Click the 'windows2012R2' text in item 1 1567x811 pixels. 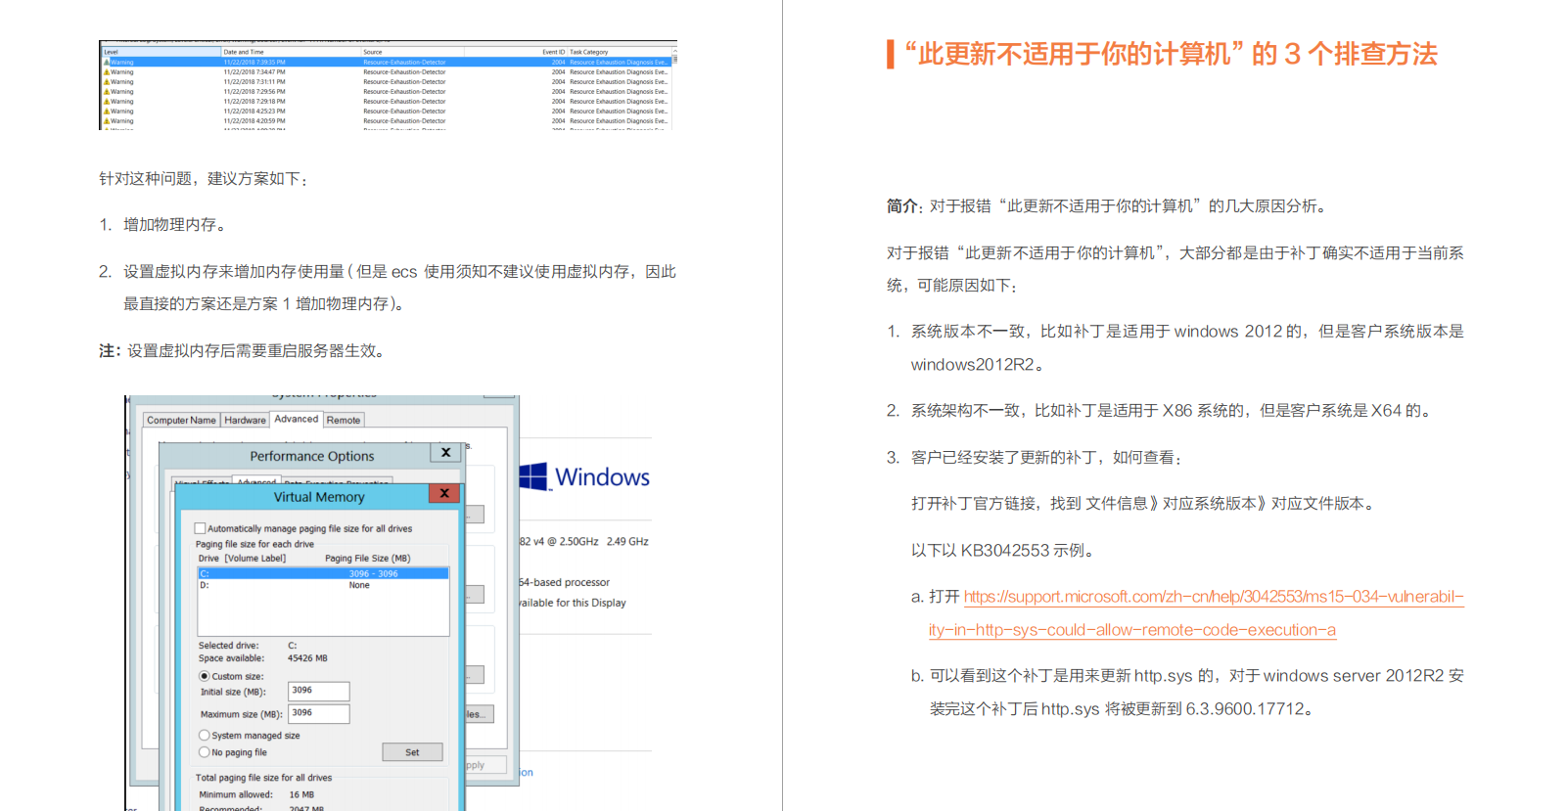pos(973,365)
